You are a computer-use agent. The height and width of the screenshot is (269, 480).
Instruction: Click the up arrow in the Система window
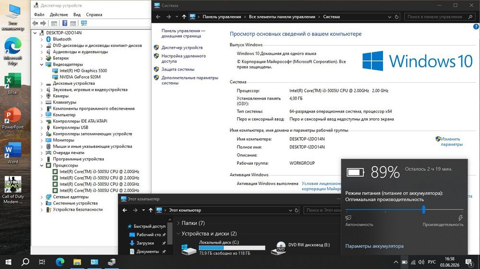[184, 17]
